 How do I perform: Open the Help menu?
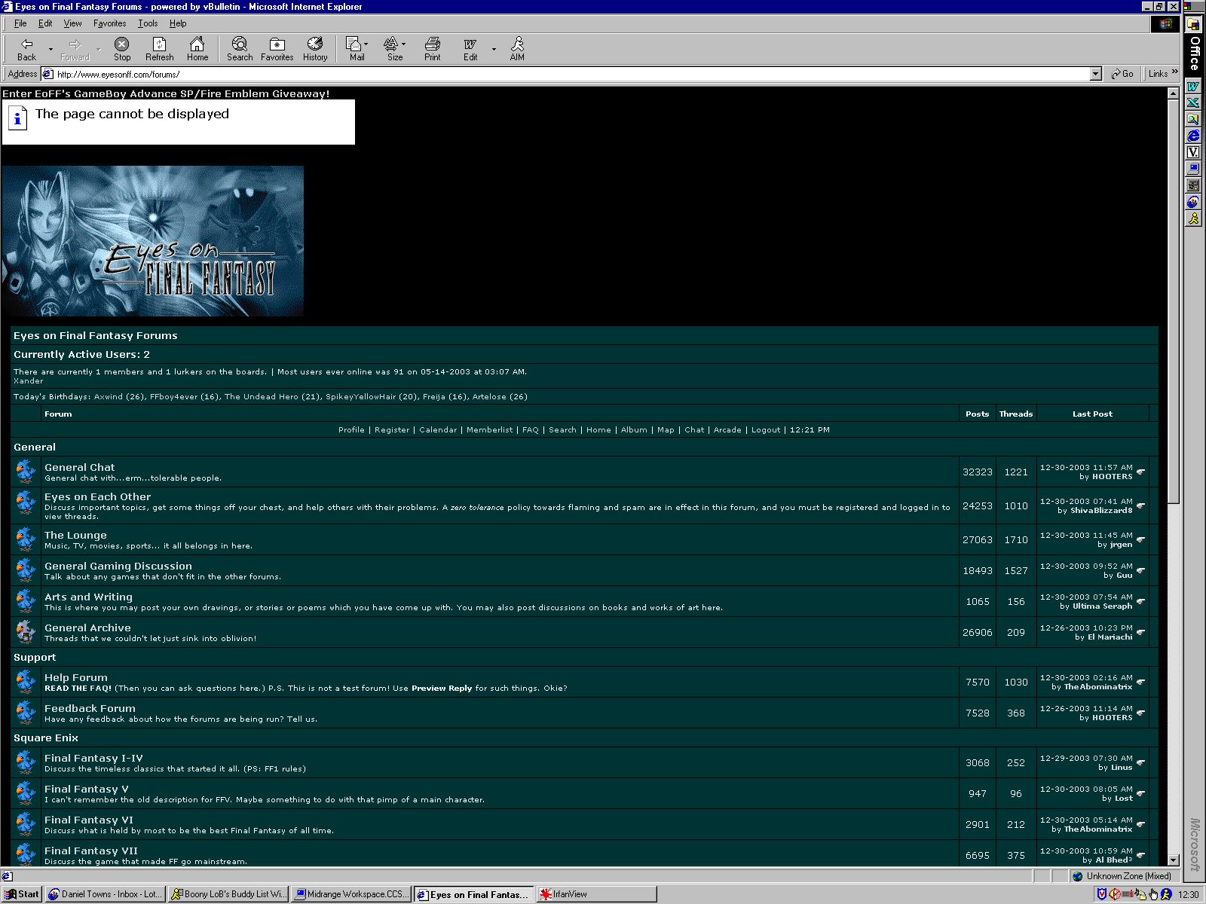pyautogui.click(x=178, y=23)
